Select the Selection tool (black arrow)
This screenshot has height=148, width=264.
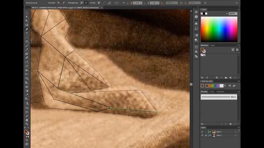pos(27,13)
